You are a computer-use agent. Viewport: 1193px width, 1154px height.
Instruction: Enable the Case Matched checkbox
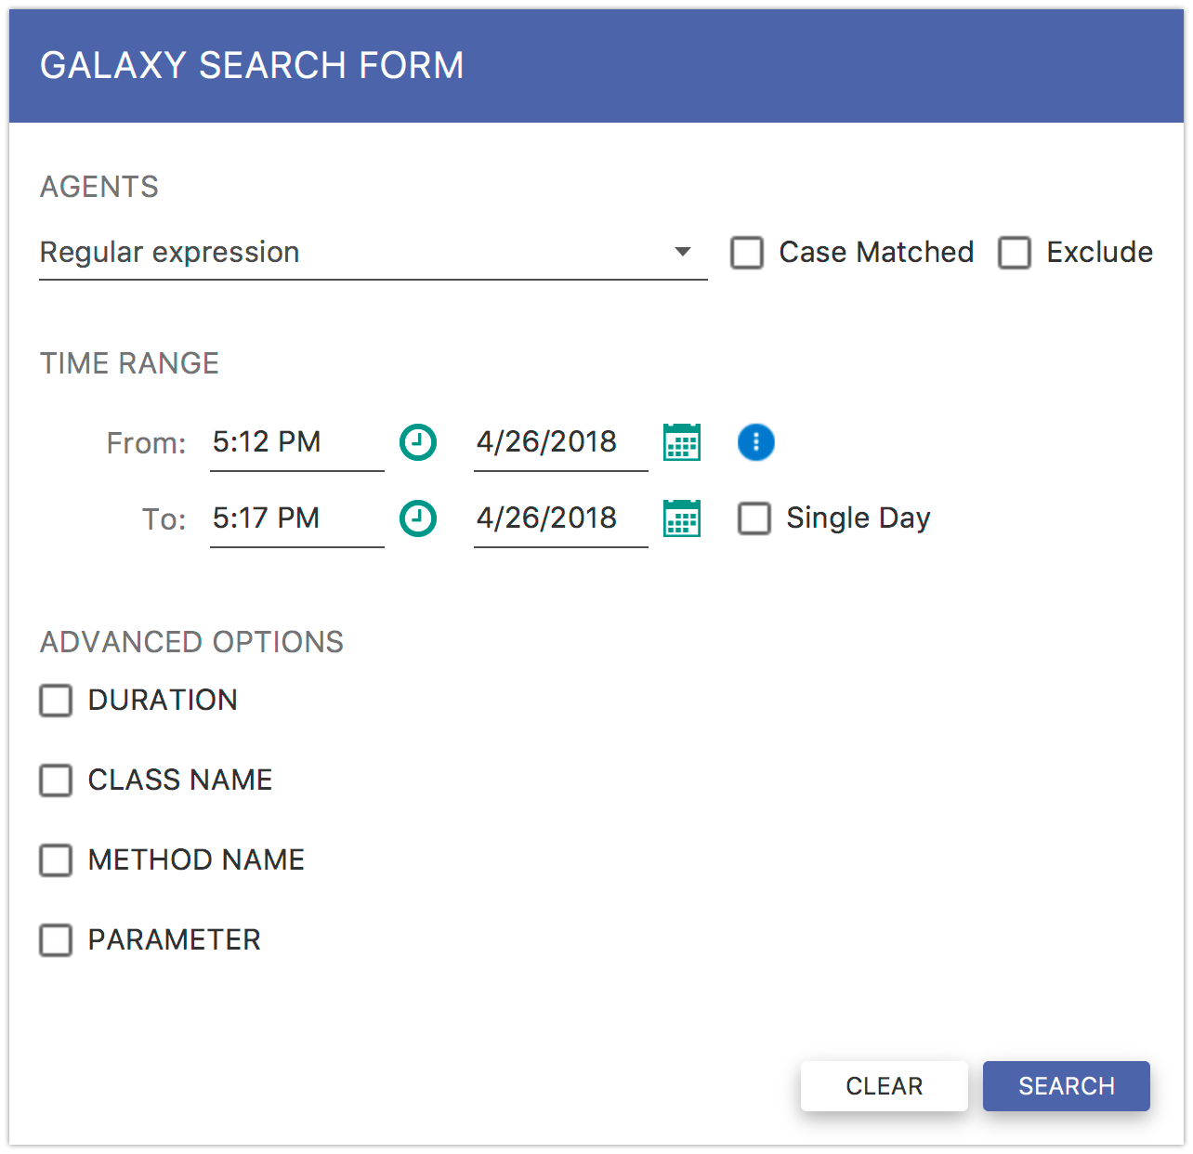pos(747,253)
